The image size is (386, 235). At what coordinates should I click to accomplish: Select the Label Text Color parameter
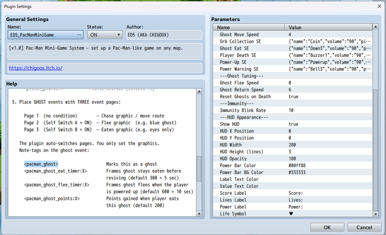[293, 179]
